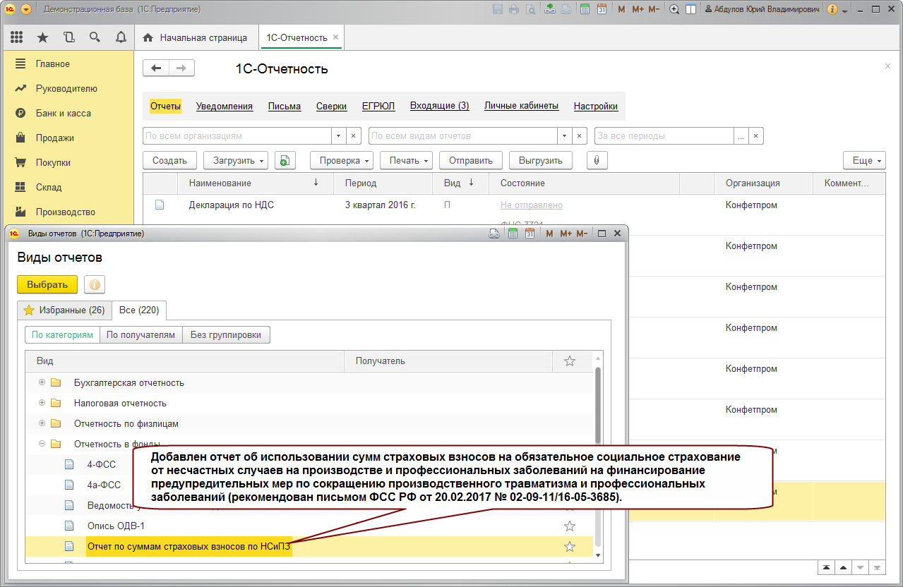Viewport: 903px width, 587px height.
Task: Click the По всем организациям filter field
Action: (x=237, y=135)
